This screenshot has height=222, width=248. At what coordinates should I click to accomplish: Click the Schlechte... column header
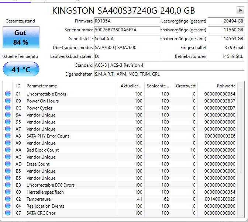point(158,86)
